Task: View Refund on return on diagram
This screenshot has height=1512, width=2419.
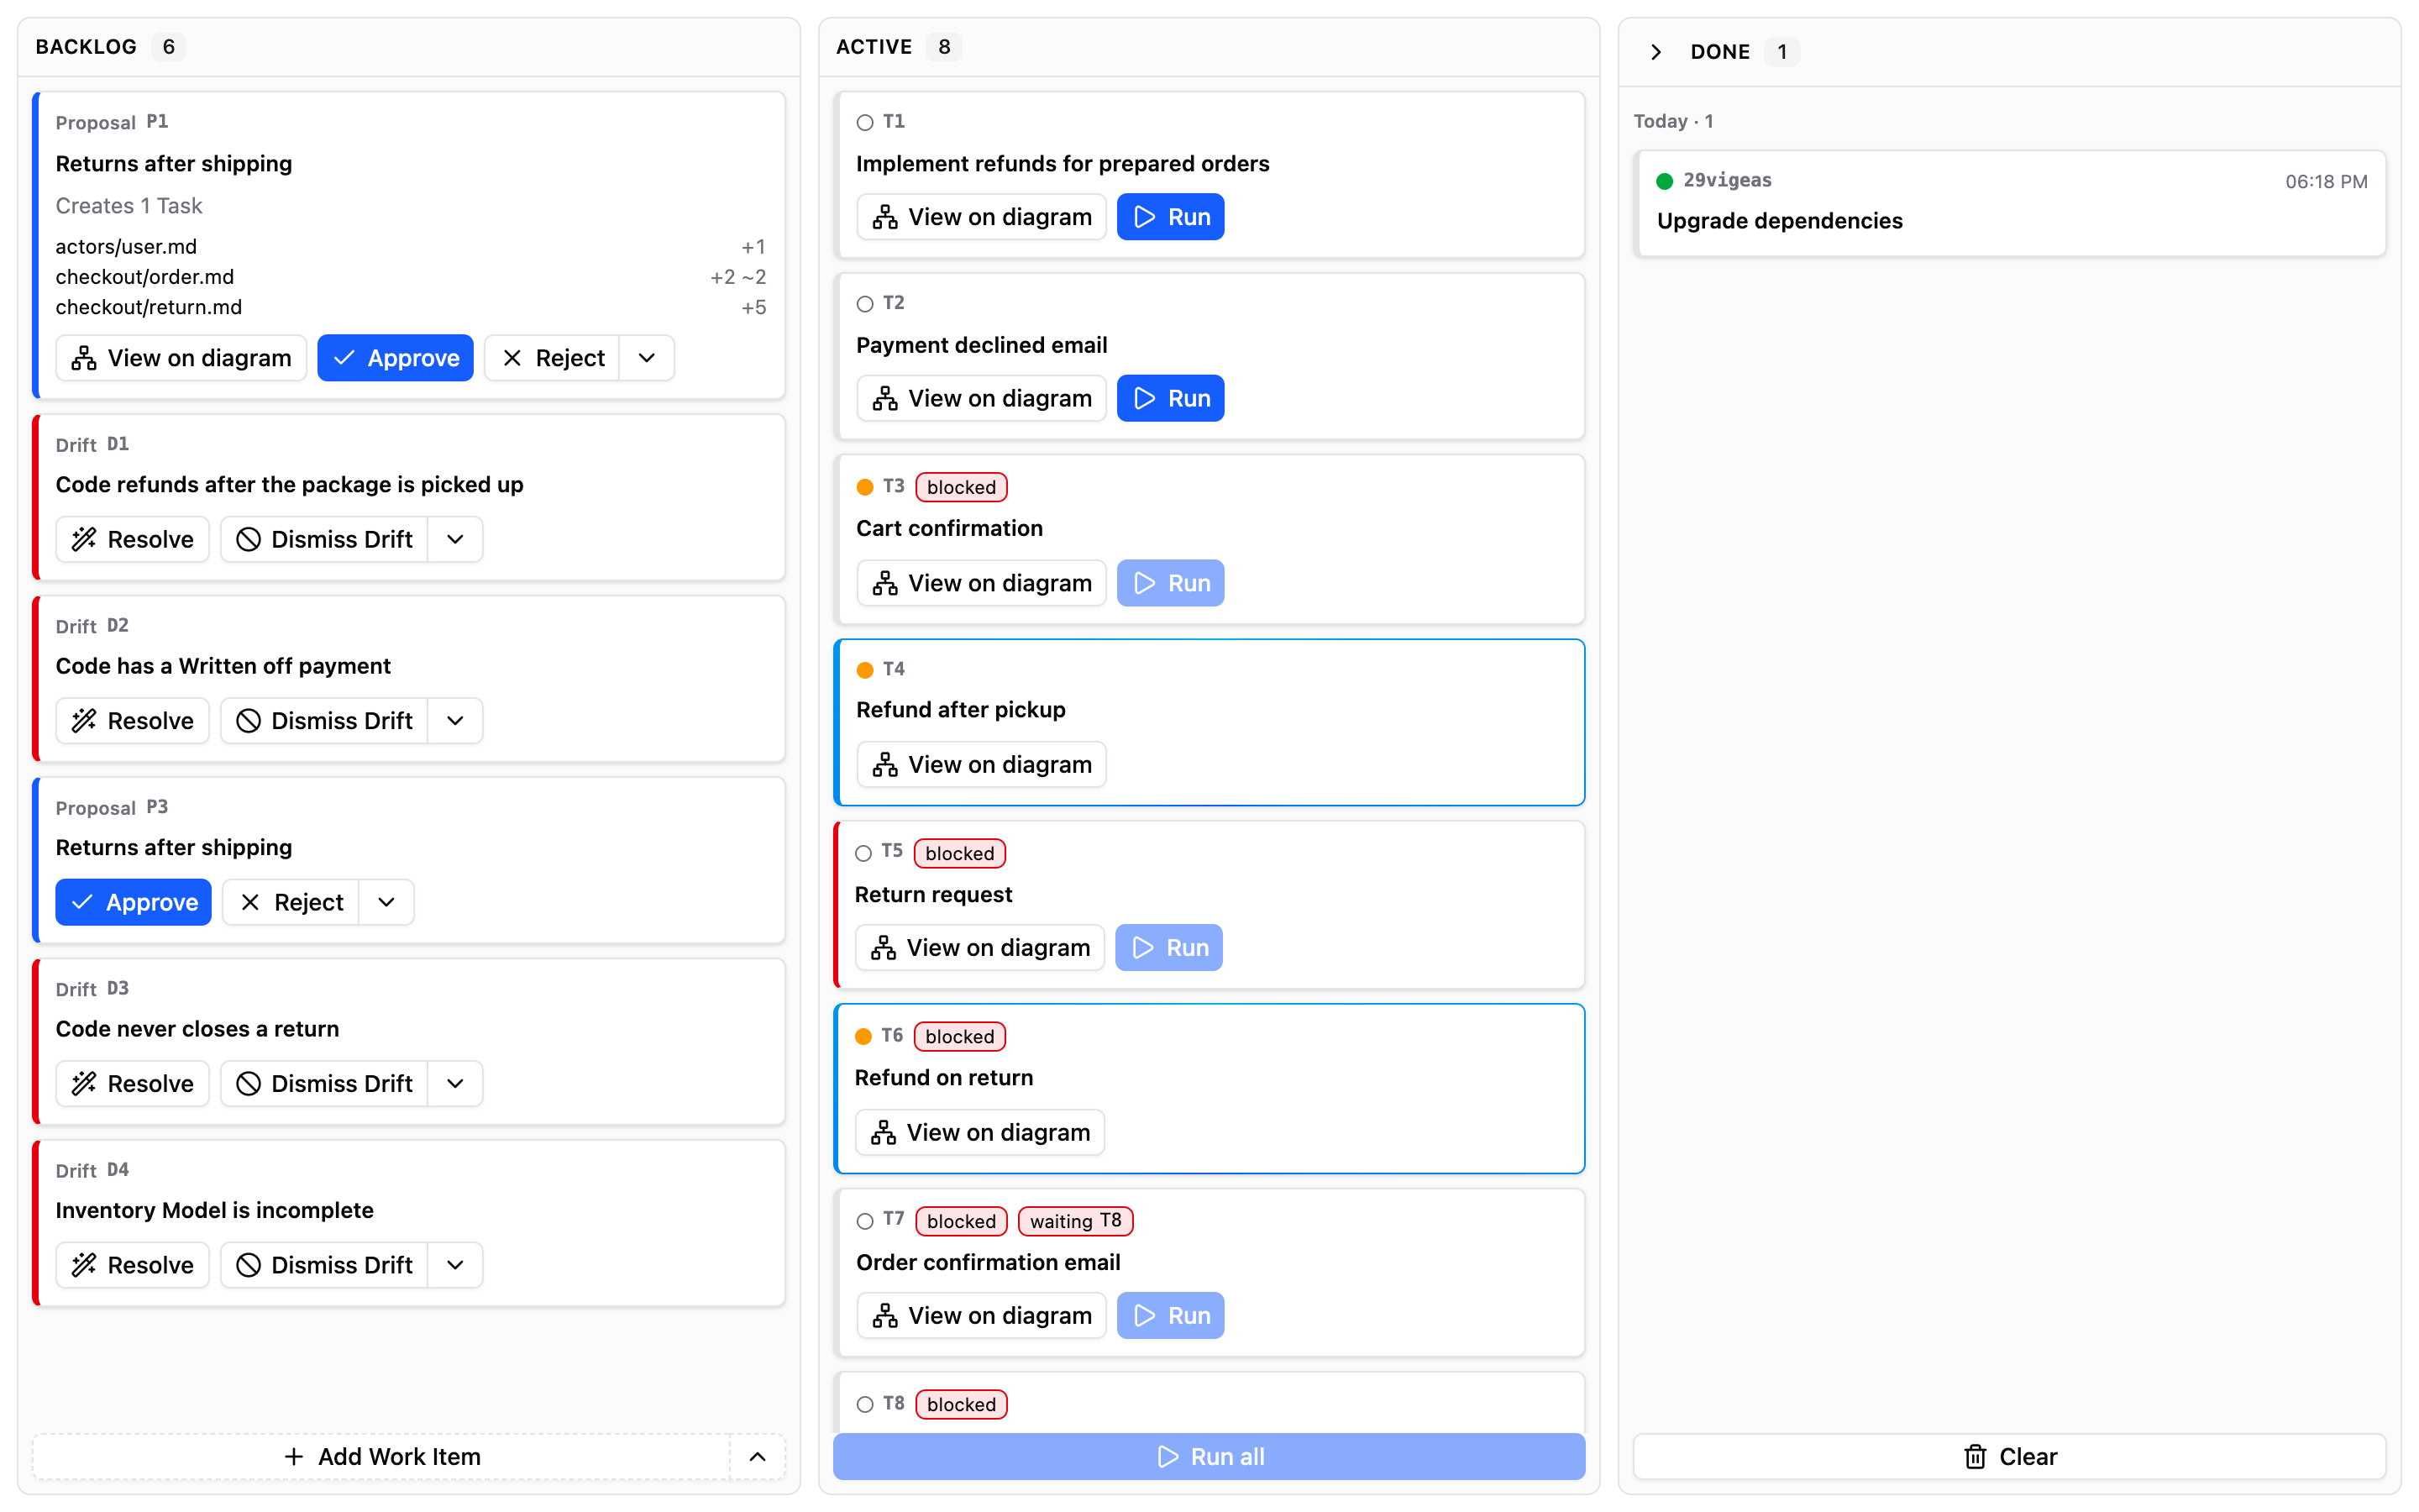Action: pos(979,1132)
